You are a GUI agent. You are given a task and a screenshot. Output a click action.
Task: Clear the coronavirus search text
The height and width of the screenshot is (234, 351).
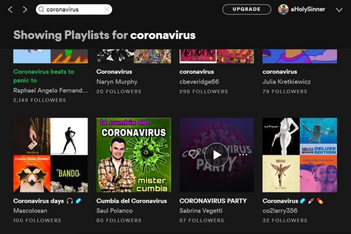[x=107, y=9]
